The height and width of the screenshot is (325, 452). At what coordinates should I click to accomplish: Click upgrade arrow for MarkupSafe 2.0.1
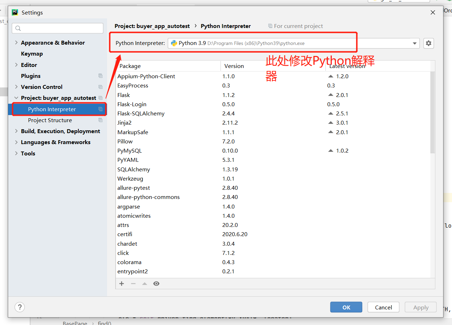coord(331,132)
